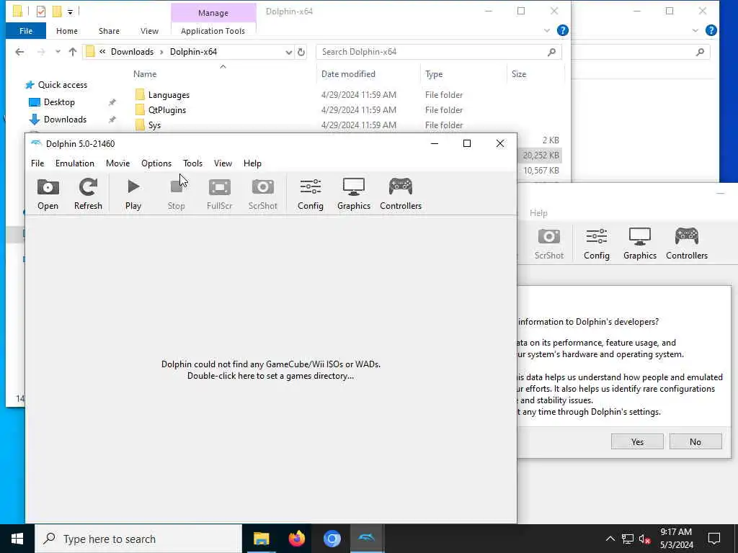
Task: Launch Firefox from the taskbar
Action: [296, 539]
